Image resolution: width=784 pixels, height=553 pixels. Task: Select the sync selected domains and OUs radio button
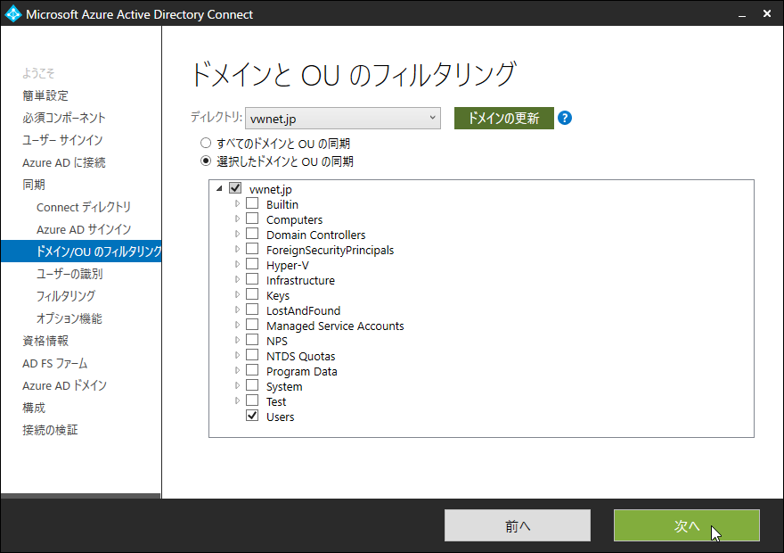[x=206, y=161]
